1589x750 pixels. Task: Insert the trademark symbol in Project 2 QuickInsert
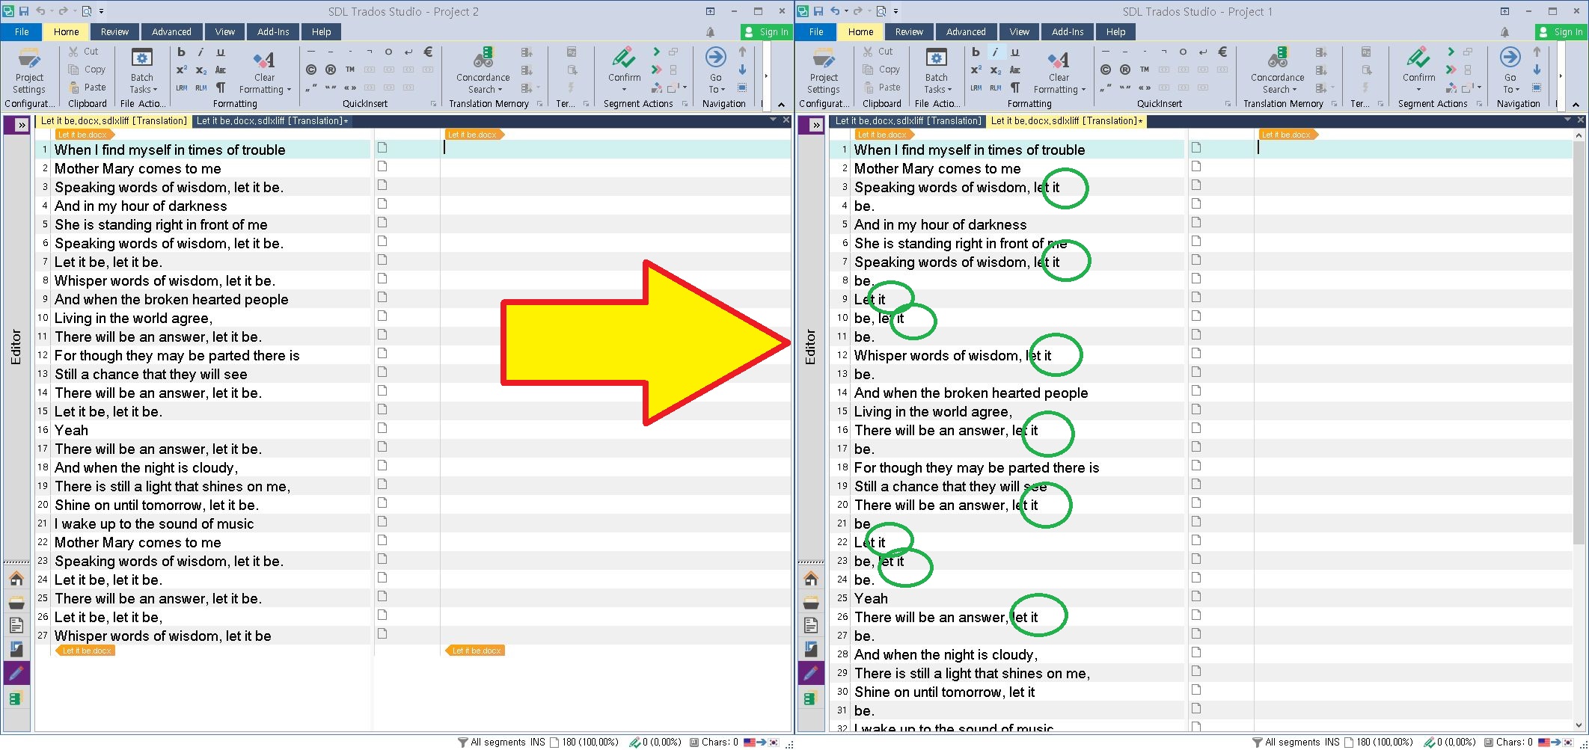(350, 70)
